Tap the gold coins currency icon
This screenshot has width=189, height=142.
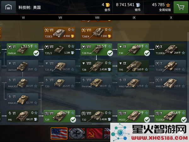point(108,5)
